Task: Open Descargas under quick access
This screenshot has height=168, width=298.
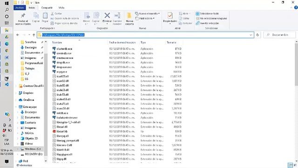Action: [31, 48]
